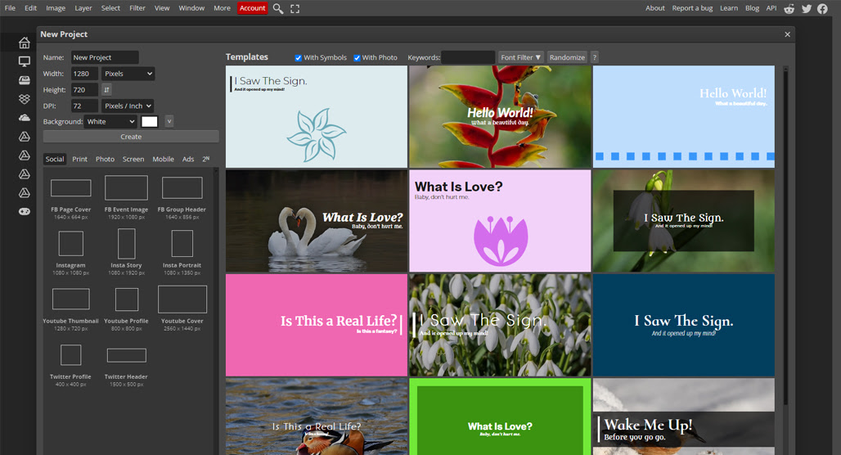Open the OneDrive cloud icon in sidebar
Screen dimensions: 841x455
(x=25, y=118)
